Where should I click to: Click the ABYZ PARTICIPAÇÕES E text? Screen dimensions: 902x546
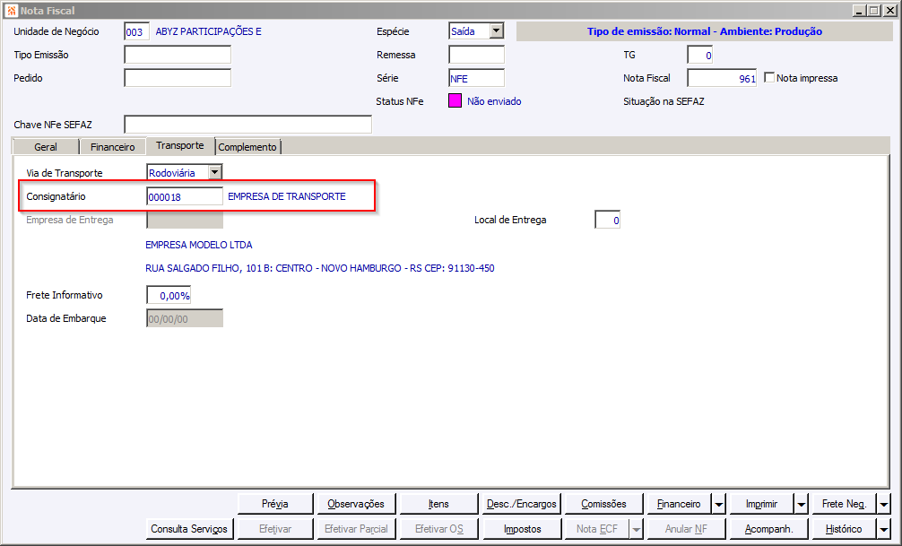[x=208, y=31]
